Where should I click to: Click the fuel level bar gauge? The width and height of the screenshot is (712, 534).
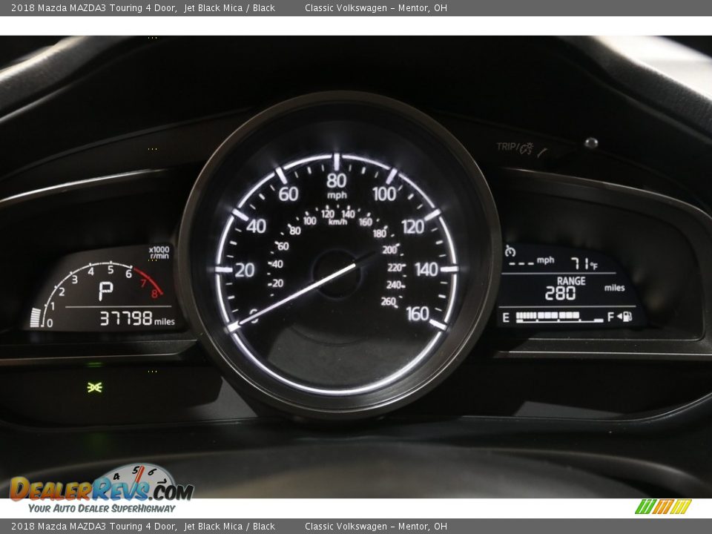[560, 317]
